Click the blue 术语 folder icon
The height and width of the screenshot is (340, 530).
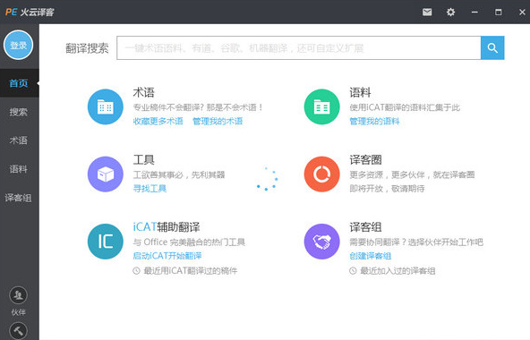(x=106, y=106)
